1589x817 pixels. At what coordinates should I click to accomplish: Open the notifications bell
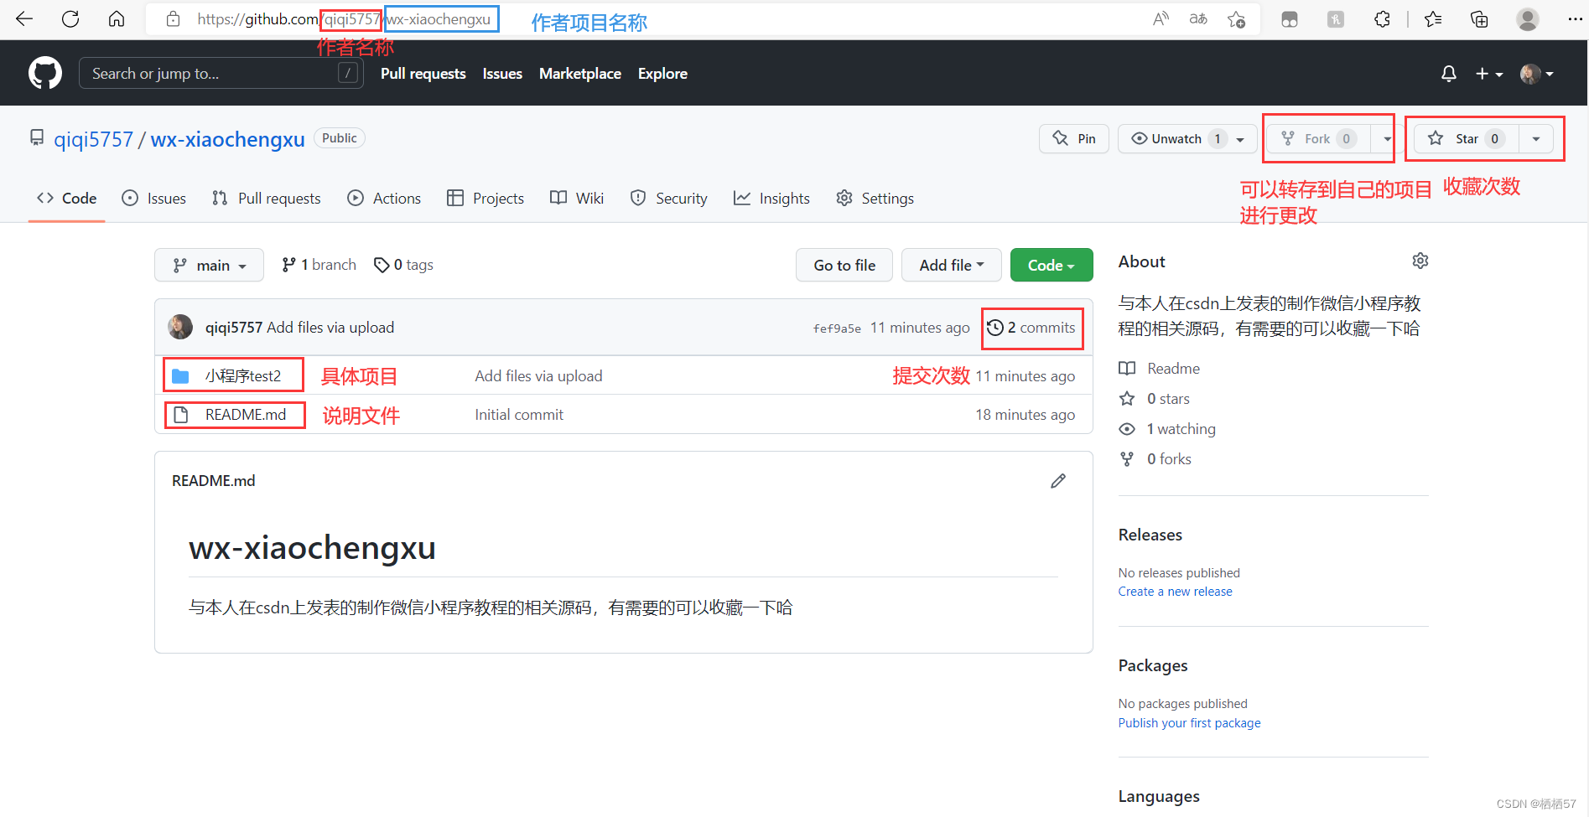pyautogui.click(x=1448, y=74)
